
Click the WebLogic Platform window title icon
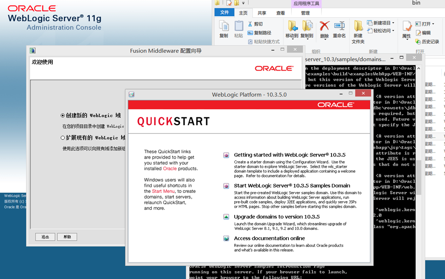[x=131, y=94]
